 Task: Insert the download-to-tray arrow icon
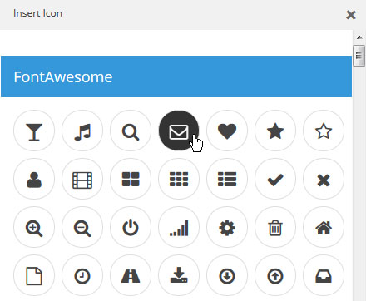pyautogui.click(x=179, y=275)
